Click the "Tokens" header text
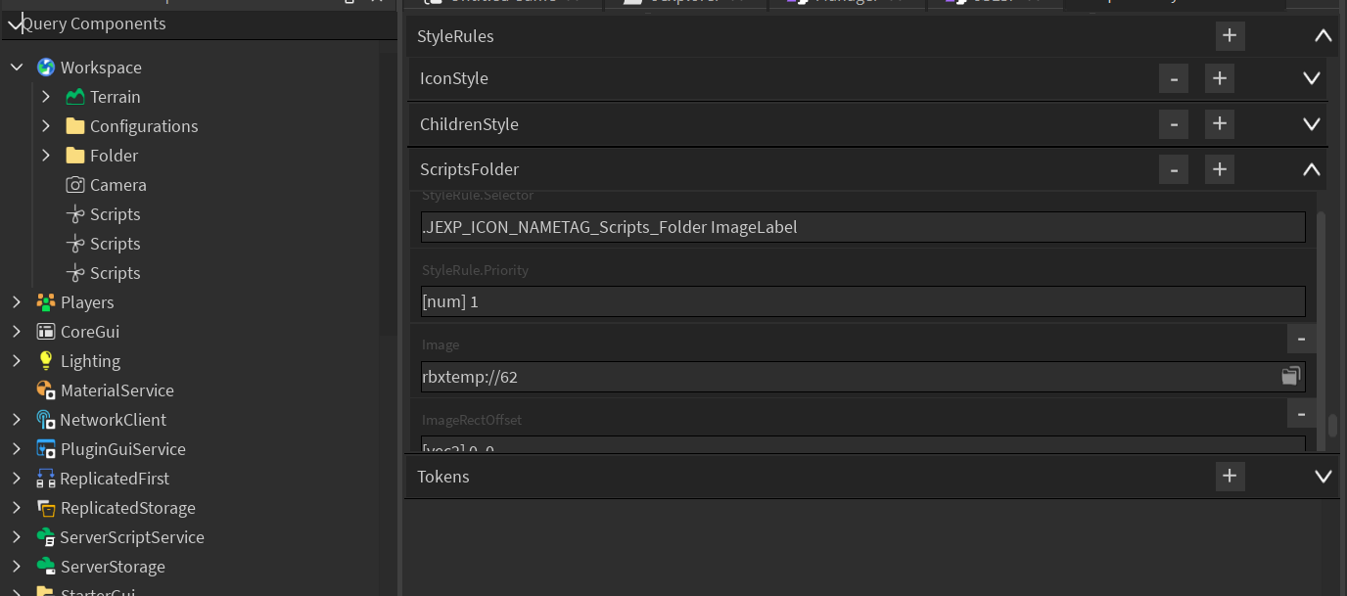 [x=443, y=477]
